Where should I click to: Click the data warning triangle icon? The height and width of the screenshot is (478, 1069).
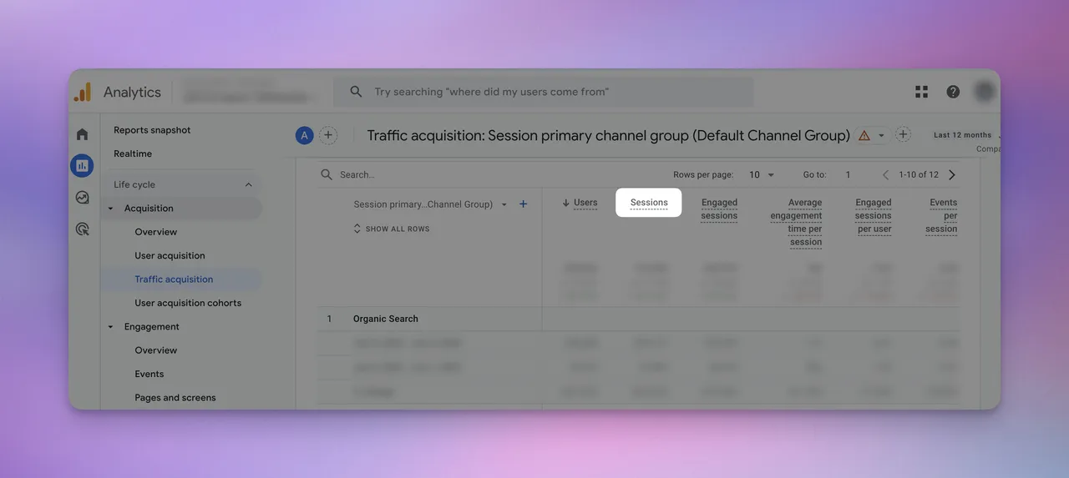pos(864,135)
